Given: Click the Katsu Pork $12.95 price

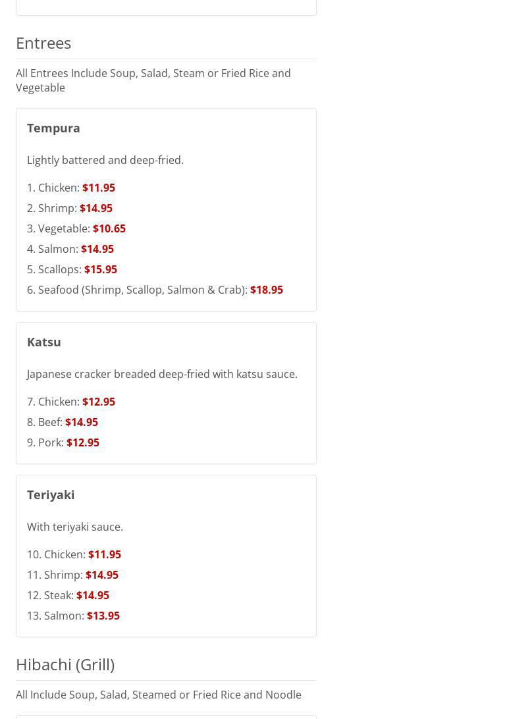Looking at the screenshot, I should tap(83, 442).
